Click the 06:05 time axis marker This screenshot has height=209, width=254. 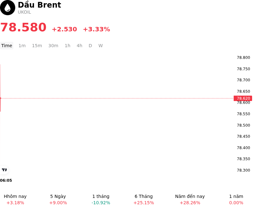tap(6, 180)
